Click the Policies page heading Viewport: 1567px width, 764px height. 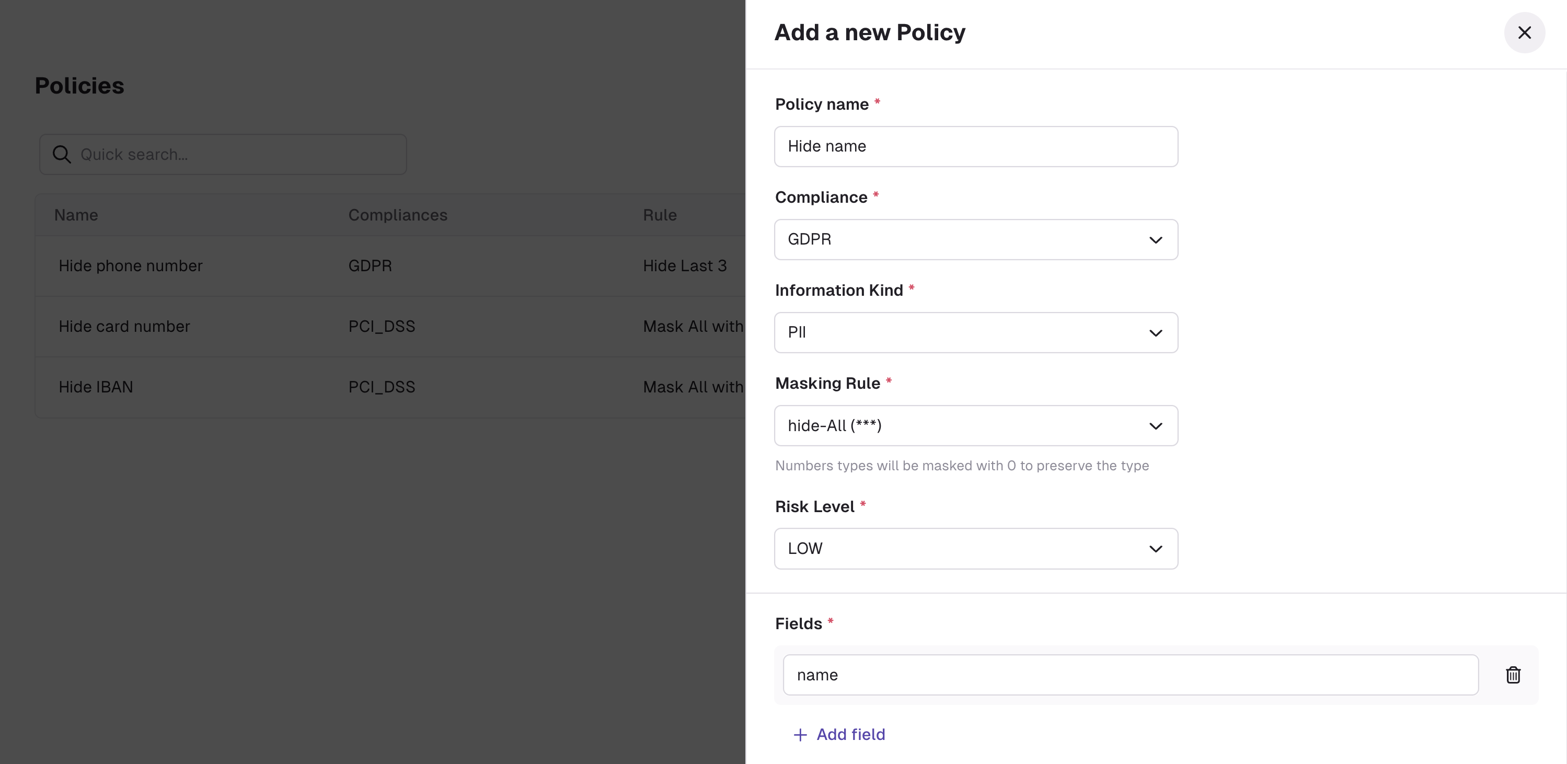[x=79, y=86]
